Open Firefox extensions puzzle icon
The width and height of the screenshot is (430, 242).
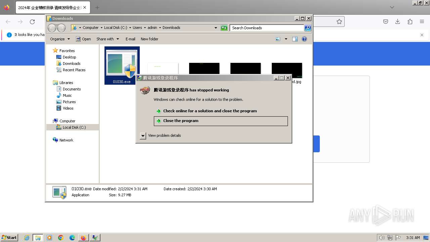pyautogui.click(x=410, y=22)
